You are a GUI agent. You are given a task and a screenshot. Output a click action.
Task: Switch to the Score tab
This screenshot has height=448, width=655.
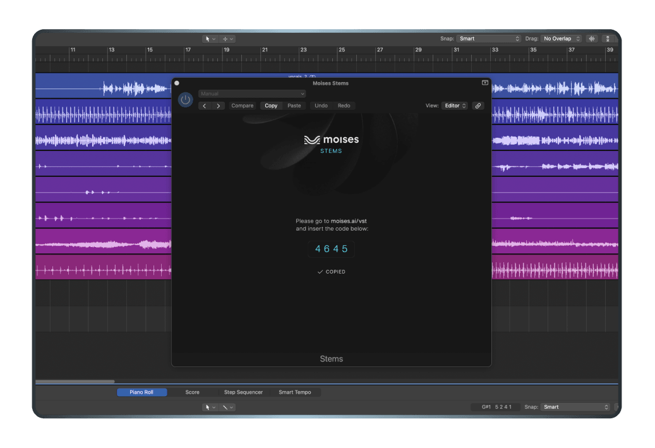click(x=192, y=392)
